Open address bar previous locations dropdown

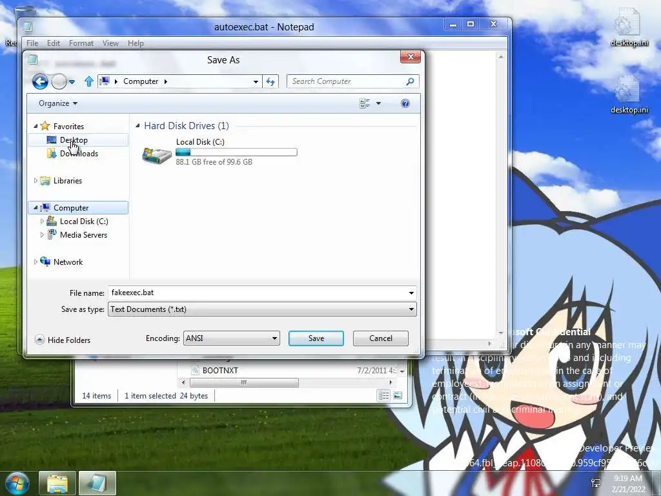click(256, 82)
